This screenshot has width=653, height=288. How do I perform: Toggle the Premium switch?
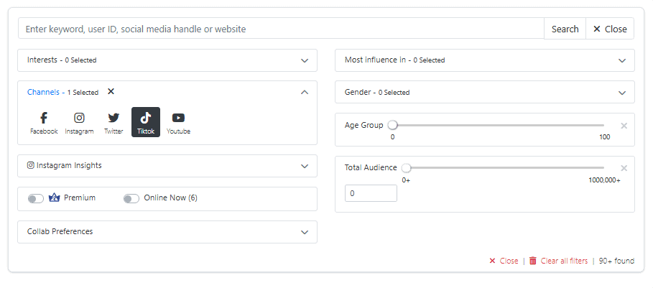[36, 199]
